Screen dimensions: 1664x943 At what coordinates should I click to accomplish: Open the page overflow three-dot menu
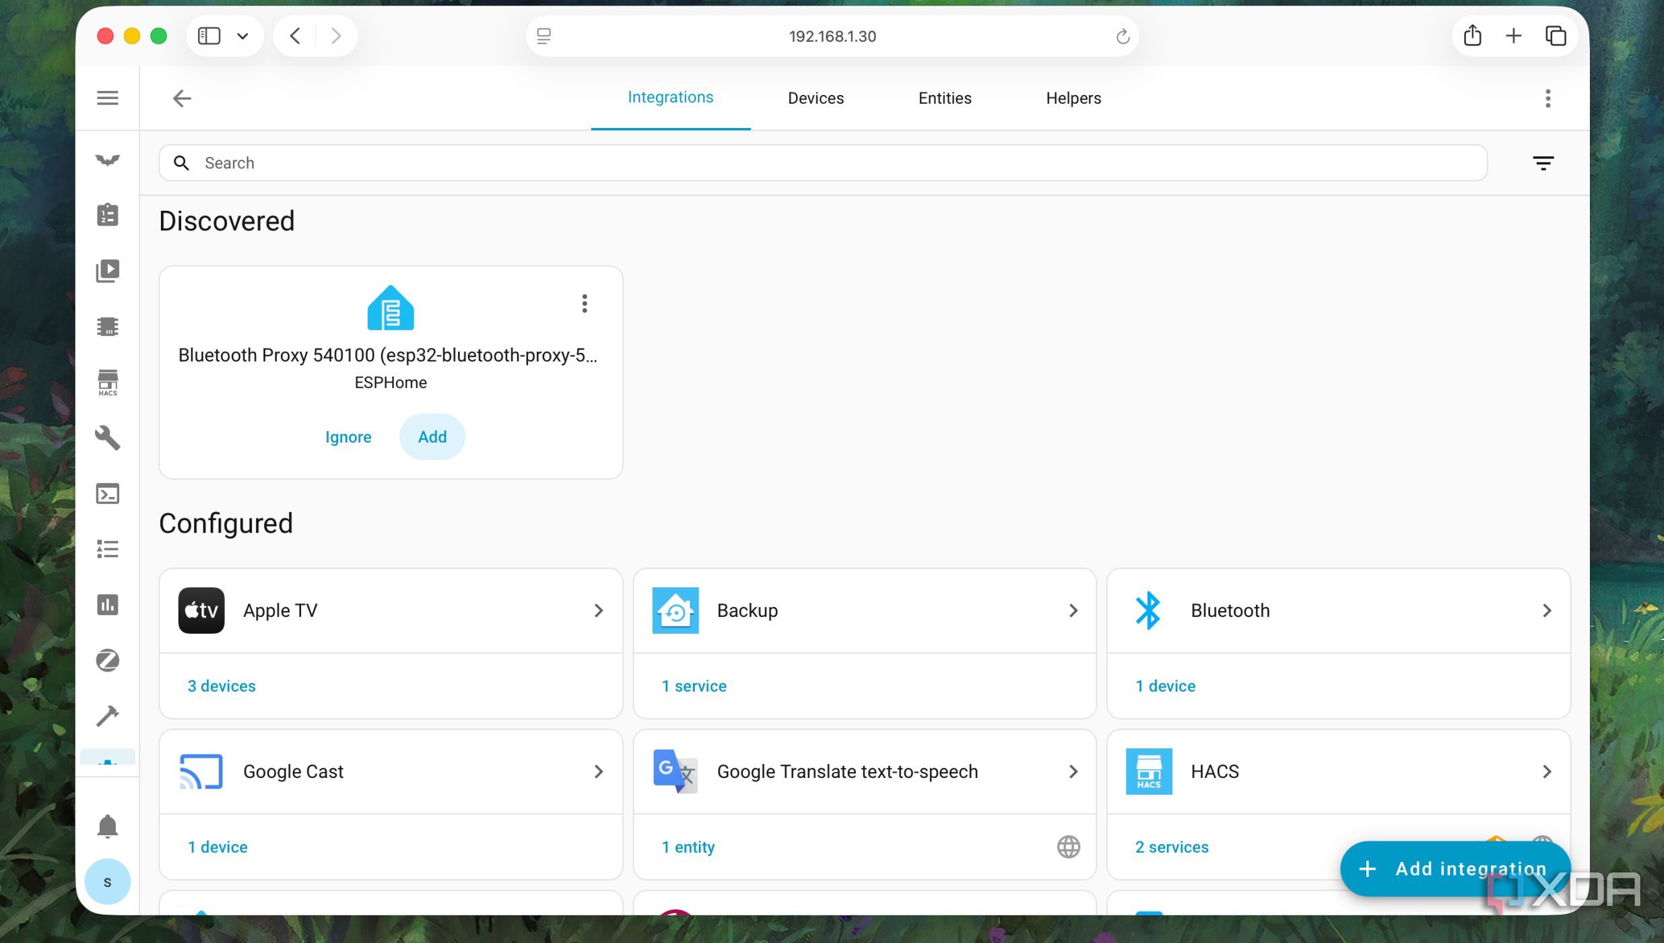(x=1547, y=98)
